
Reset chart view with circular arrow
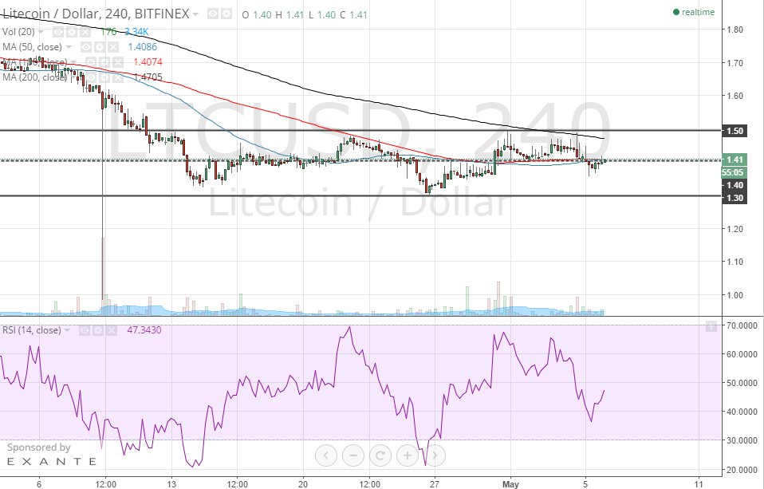[x=380, y=455]
